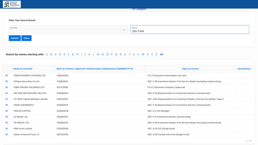Filter names starting with T
This screenshot has height=145, width=258.
coord(129,54)
